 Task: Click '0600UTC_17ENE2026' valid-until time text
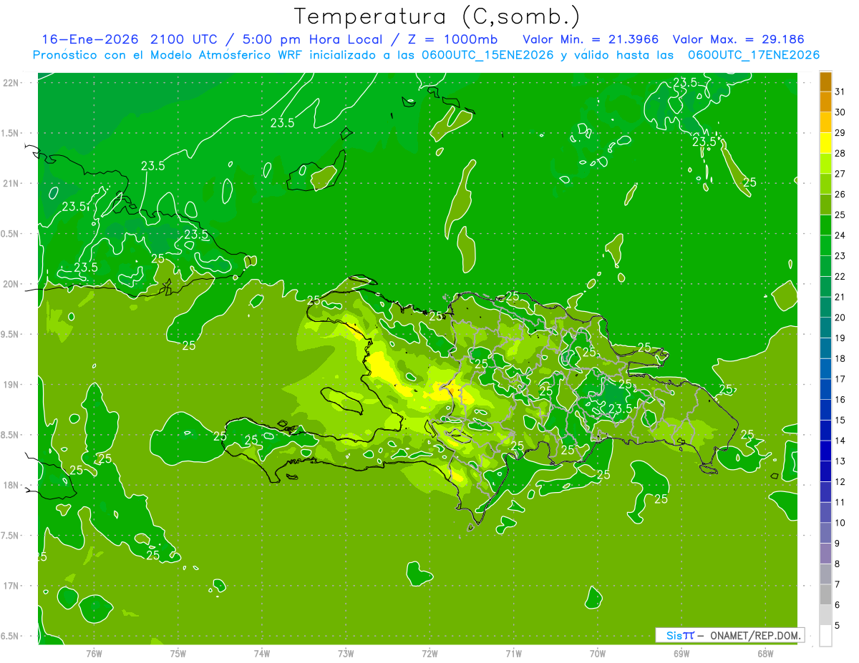click(x=754, y=55)
